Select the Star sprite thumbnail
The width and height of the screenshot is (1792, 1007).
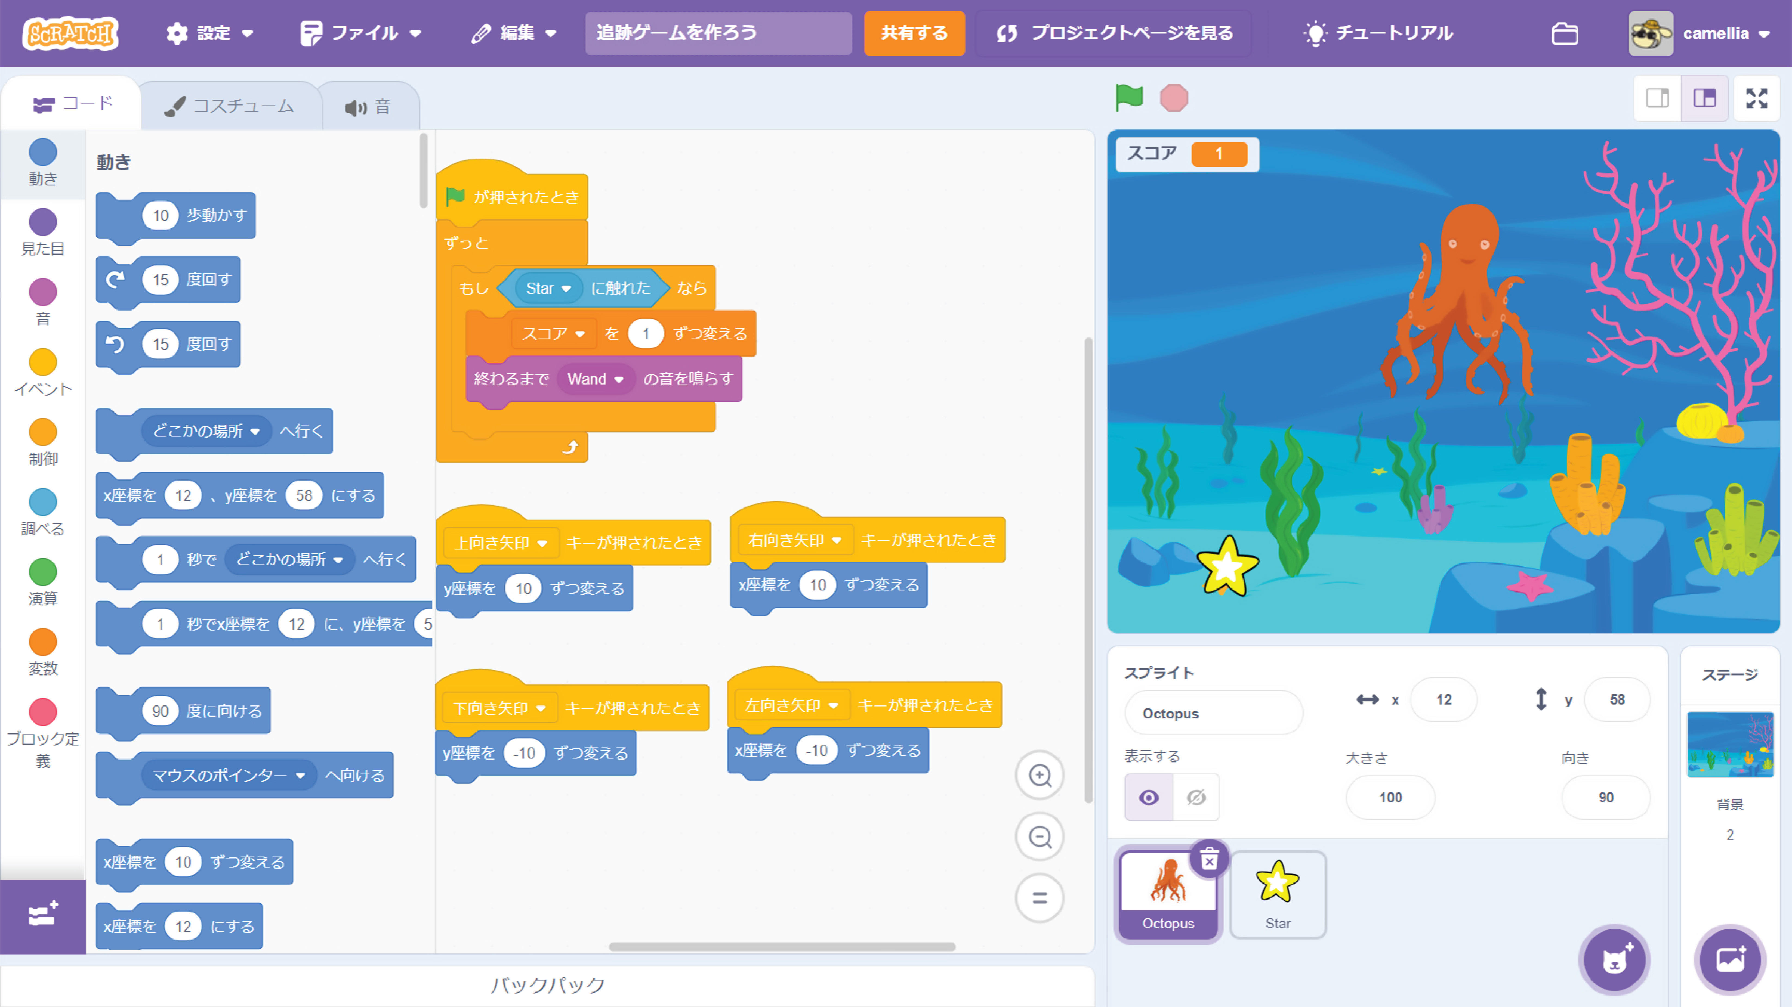(x=1278, y=894)
